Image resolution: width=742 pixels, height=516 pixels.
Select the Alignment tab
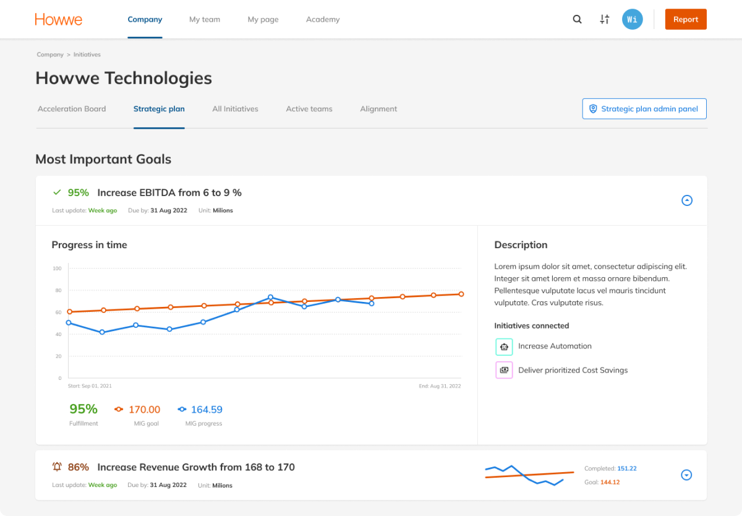[378, 109]
